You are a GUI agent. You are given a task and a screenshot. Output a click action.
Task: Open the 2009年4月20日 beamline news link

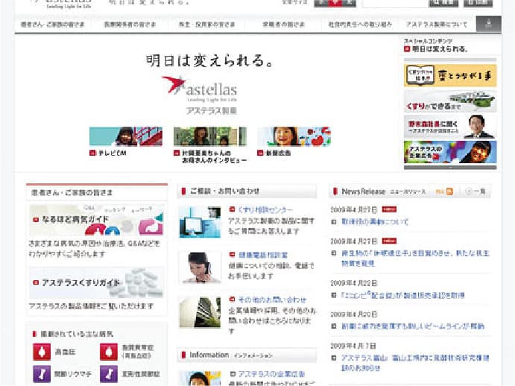click(x=413, y=326)
